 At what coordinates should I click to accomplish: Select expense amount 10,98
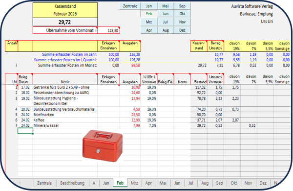coord(130,87)
